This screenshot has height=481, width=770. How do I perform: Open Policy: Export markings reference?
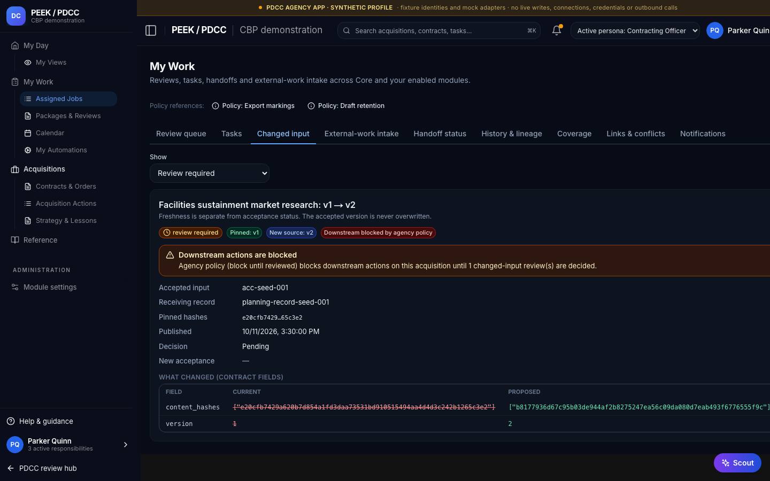253,106
